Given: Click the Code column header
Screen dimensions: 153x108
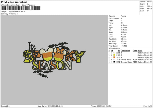Looking at the screenshot, I should [x=135, y=51].
